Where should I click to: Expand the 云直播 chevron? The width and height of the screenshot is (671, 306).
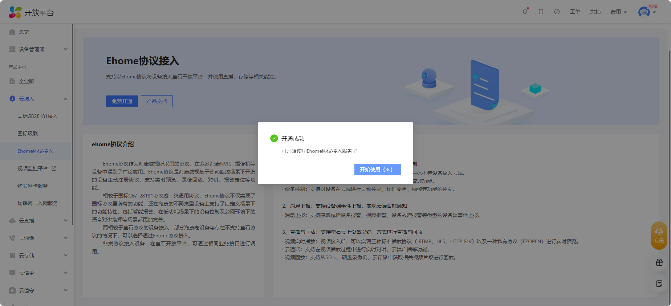[x=66, y=221]
